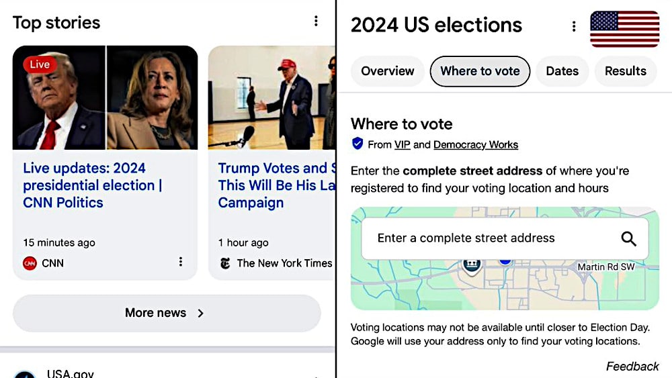The width and height of the screenshot is (672, 378).
Task: Click The New York Times logo icon
Action: [226, 263]
